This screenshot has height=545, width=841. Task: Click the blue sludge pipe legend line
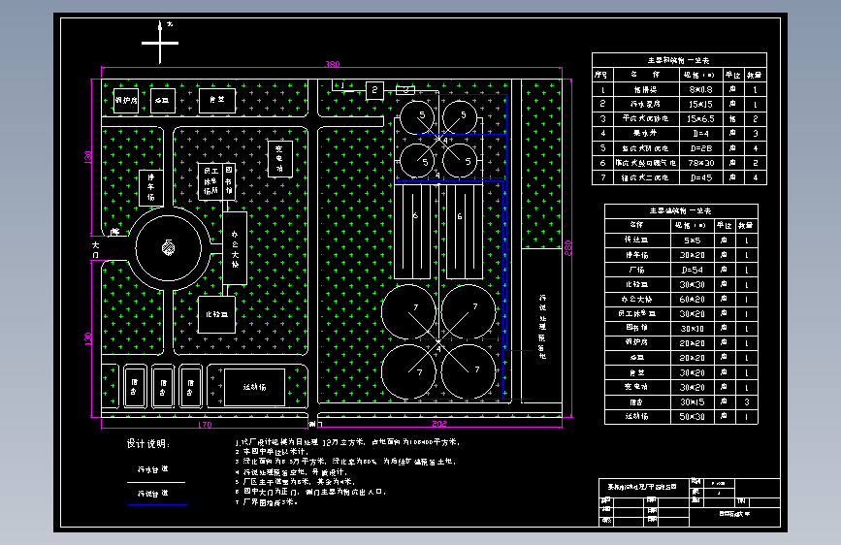tap(157, 505)
